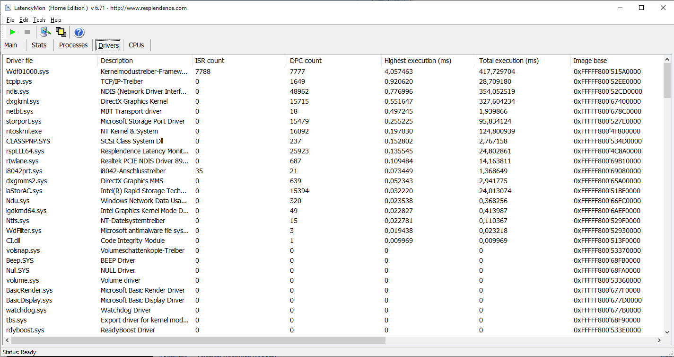Image resolution: width=674 pixels, height=357 pixels.
Task: Click the LatencyMon title bar app icon
Action: click(x=8, y=8)
